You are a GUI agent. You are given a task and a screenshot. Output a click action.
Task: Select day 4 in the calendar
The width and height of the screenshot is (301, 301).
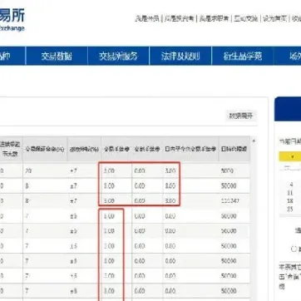(291, 185)
